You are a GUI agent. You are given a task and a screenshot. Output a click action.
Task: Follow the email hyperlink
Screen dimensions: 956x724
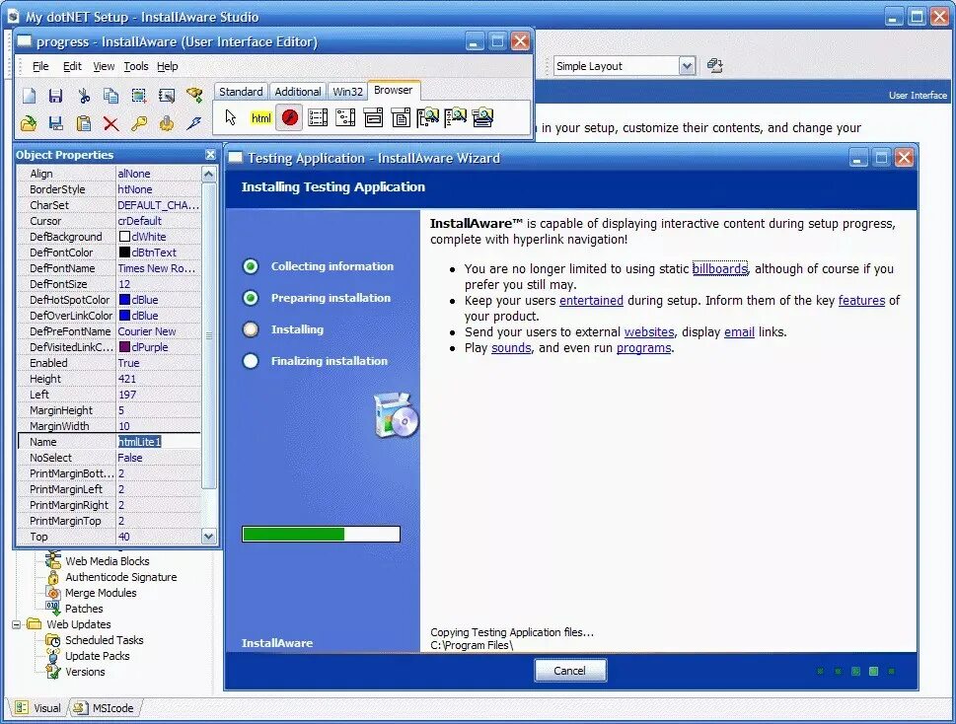point(740,332)
